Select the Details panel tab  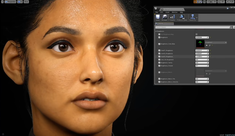164,24
